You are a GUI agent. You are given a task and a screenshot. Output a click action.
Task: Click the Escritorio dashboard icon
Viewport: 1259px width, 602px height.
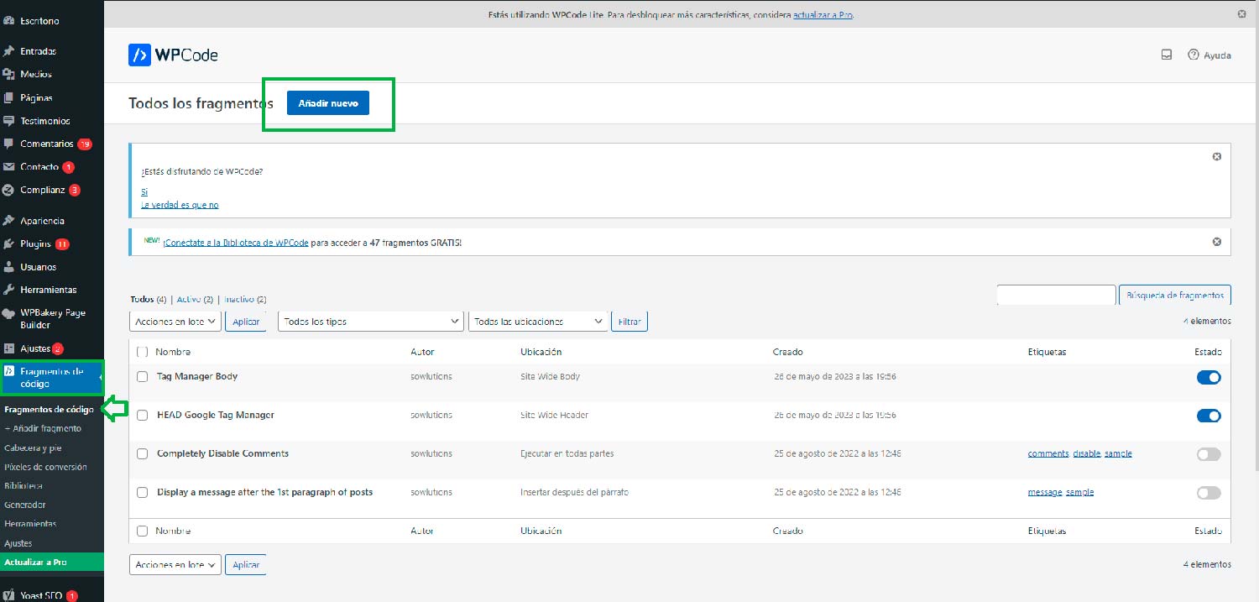(x=8, y=20)
